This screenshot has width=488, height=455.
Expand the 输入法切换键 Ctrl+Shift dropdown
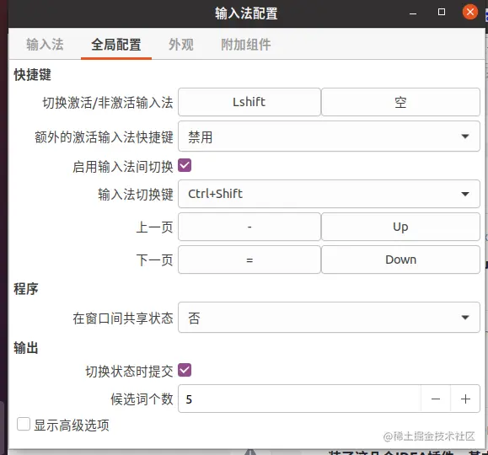pyautogui.click(x=329, y=194)
